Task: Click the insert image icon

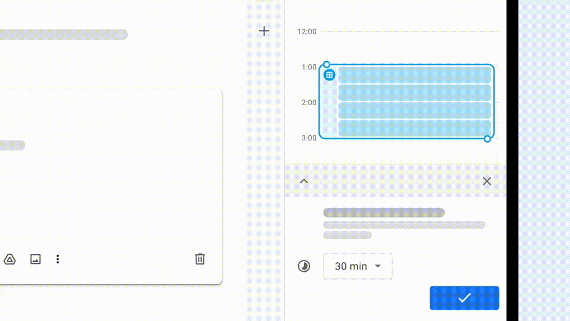Action: [36, 259]
